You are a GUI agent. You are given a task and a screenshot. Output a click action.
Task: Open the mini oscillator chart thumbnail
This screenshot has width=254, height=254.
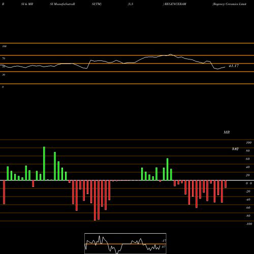pos(125,243)
